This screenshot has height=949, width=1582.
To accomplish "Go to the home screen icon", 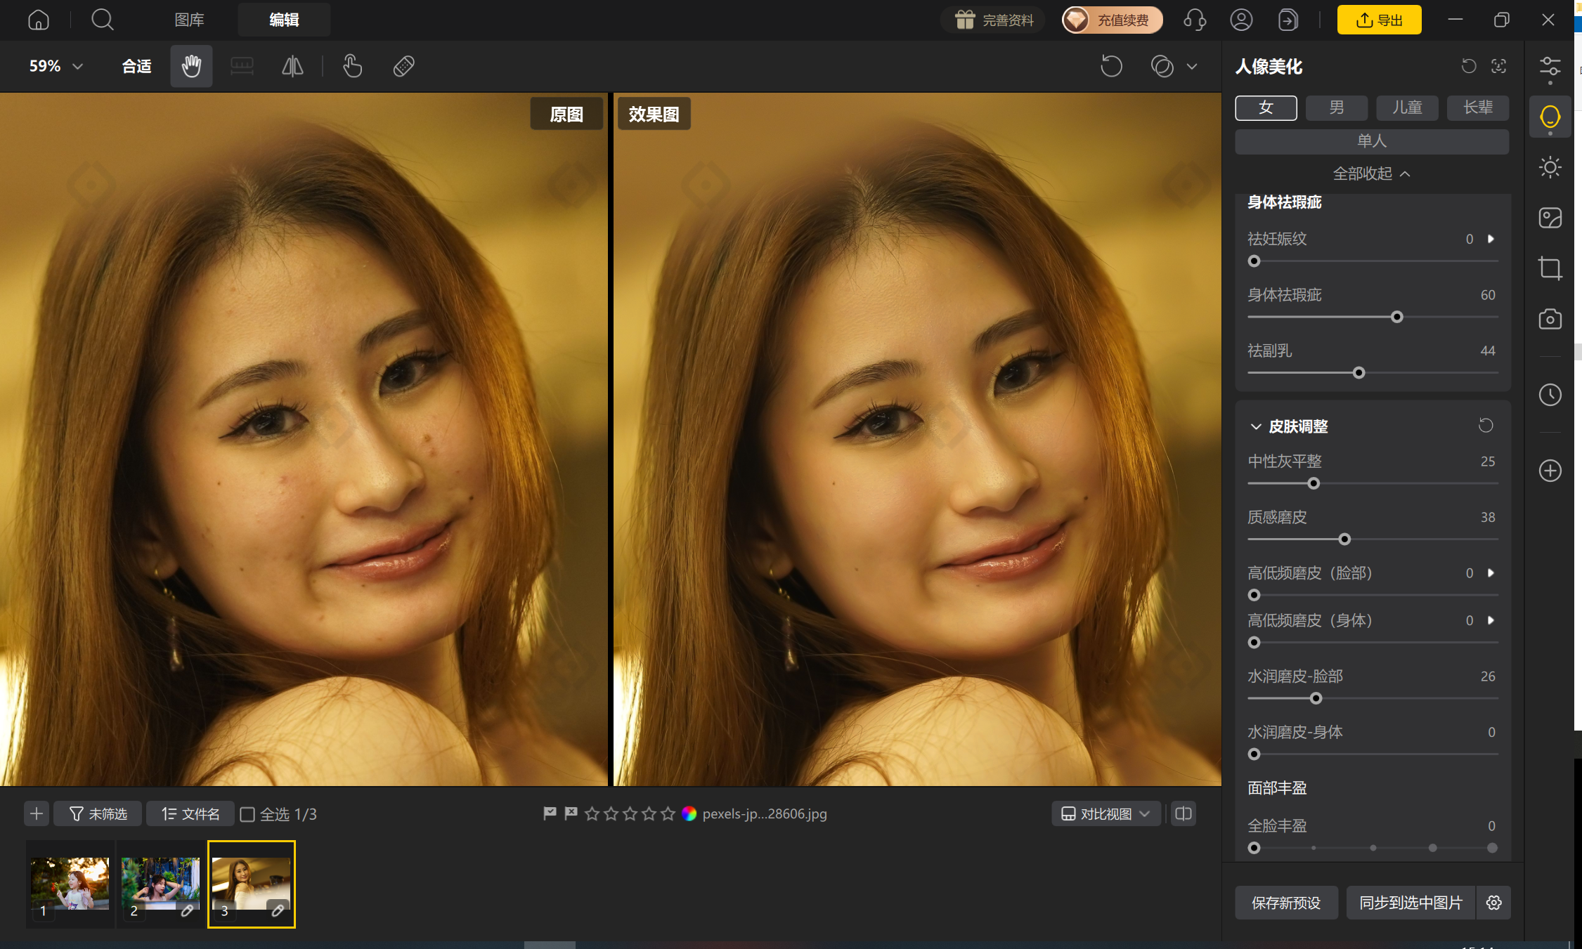I will (x=39, y=20).
